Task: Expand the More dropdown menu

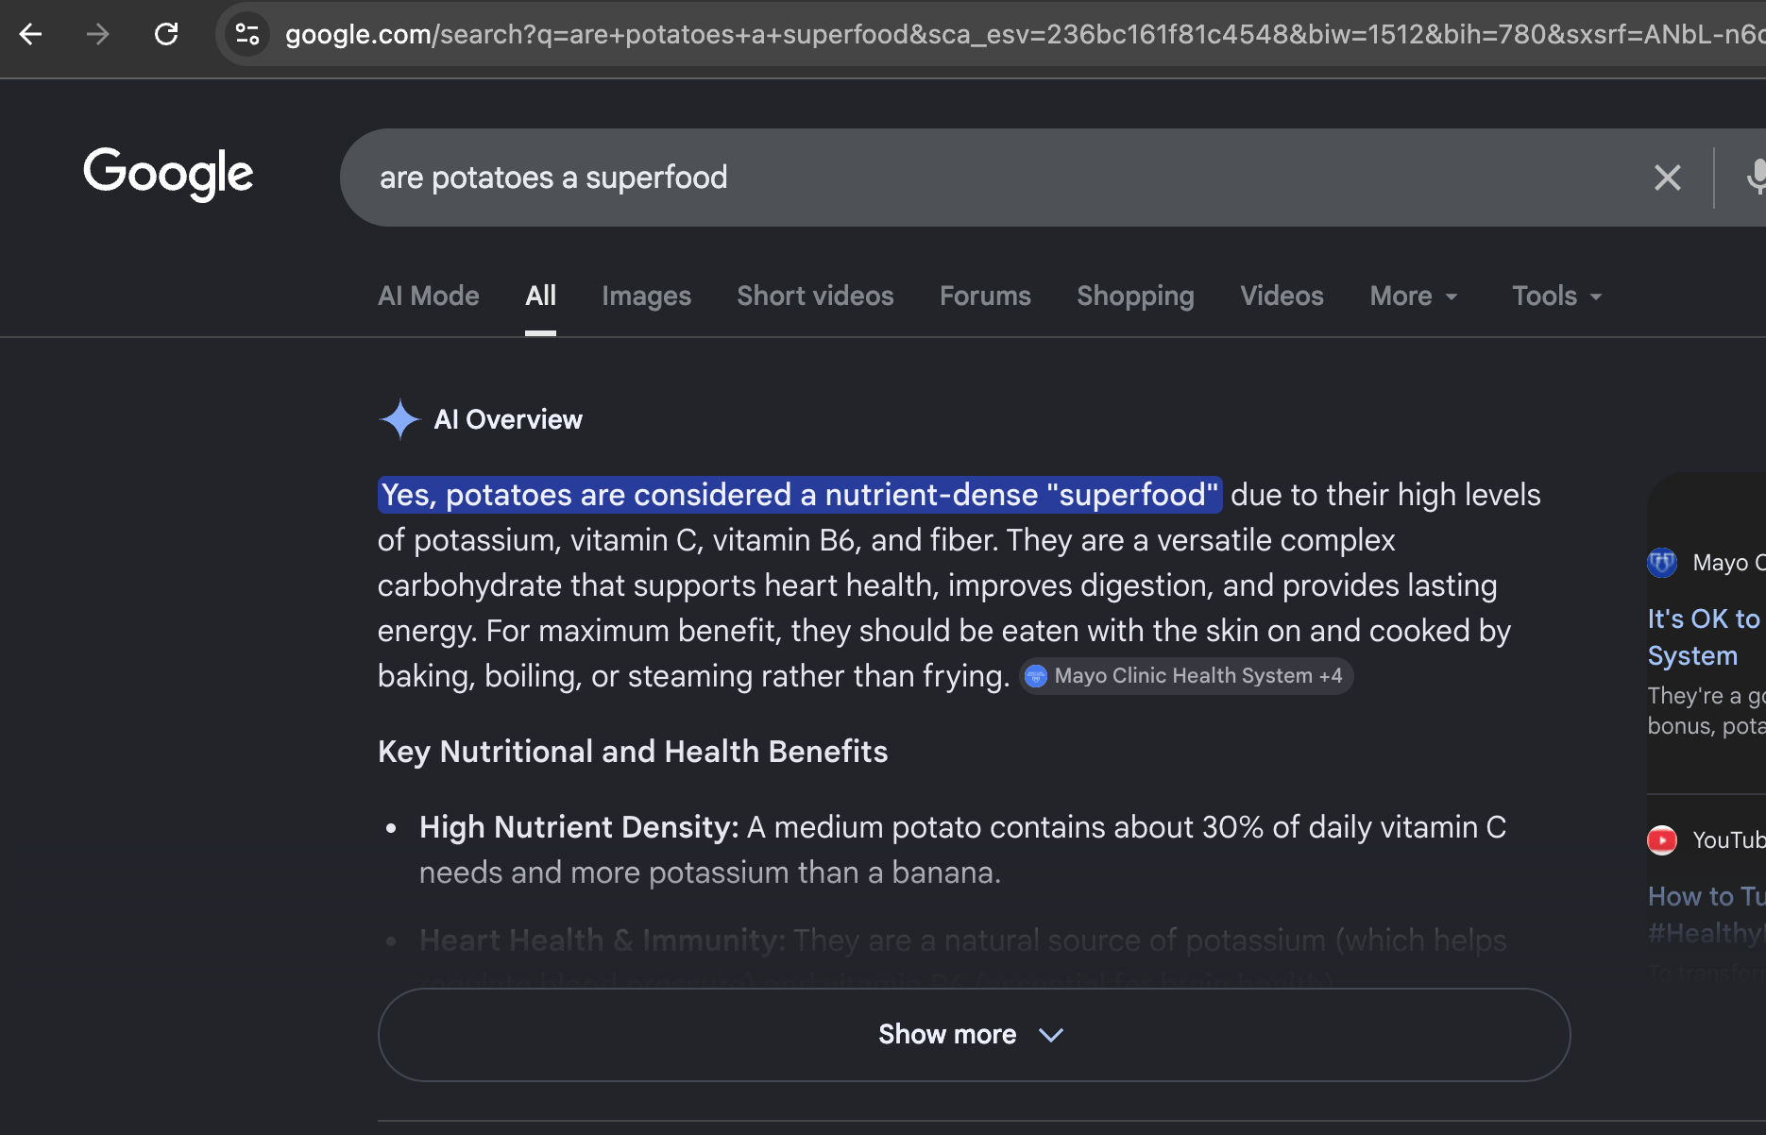Action: click(x=1414, y=296)
